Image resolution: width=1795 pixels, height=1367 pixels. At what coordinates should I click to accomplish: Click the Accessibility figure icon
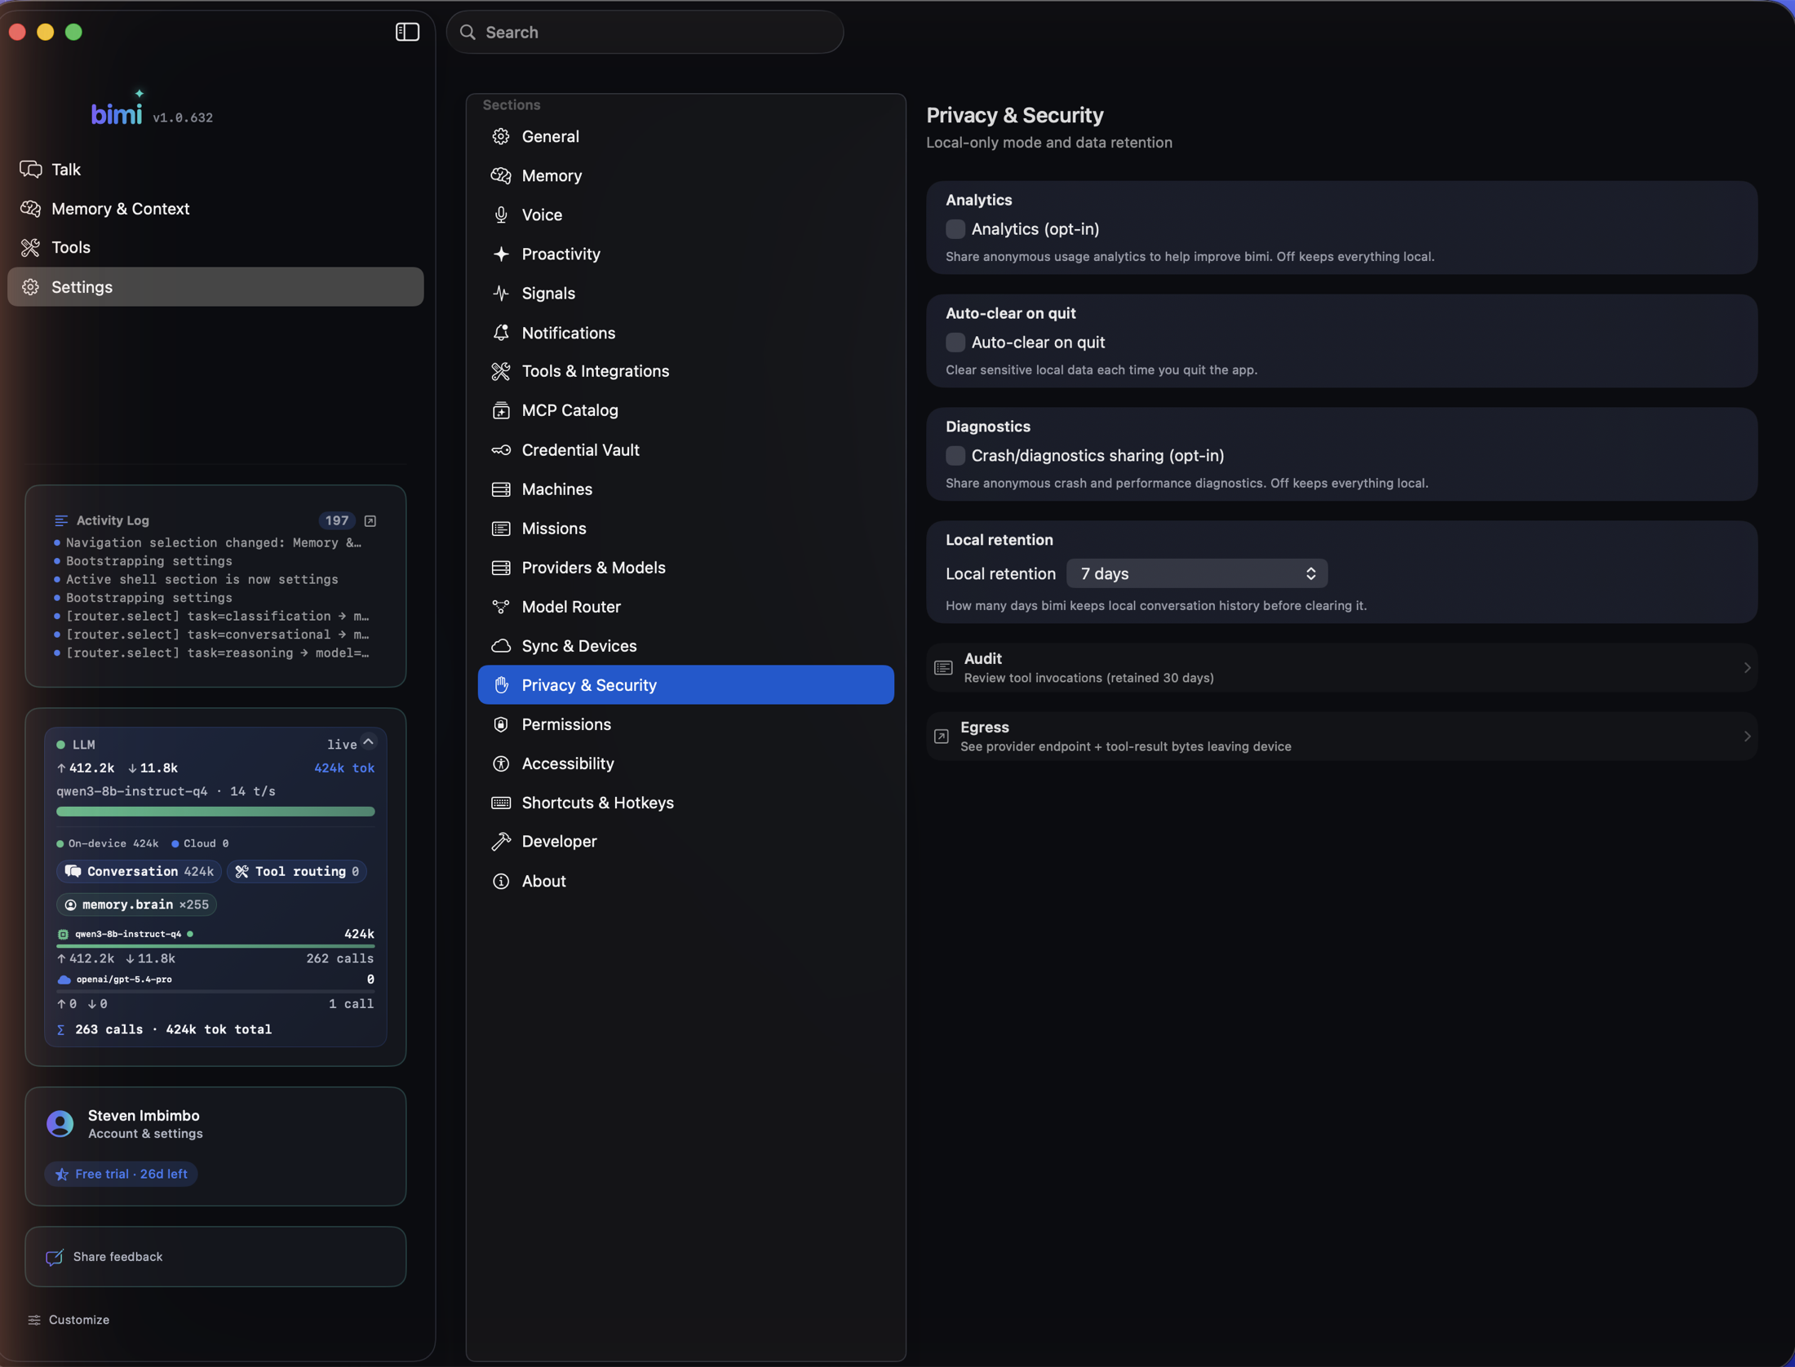pos(501,763)
